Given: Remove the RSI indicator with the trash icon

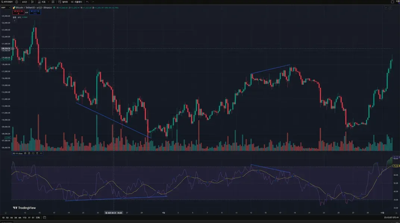Looking at the screenshot, I should [37, 153].
